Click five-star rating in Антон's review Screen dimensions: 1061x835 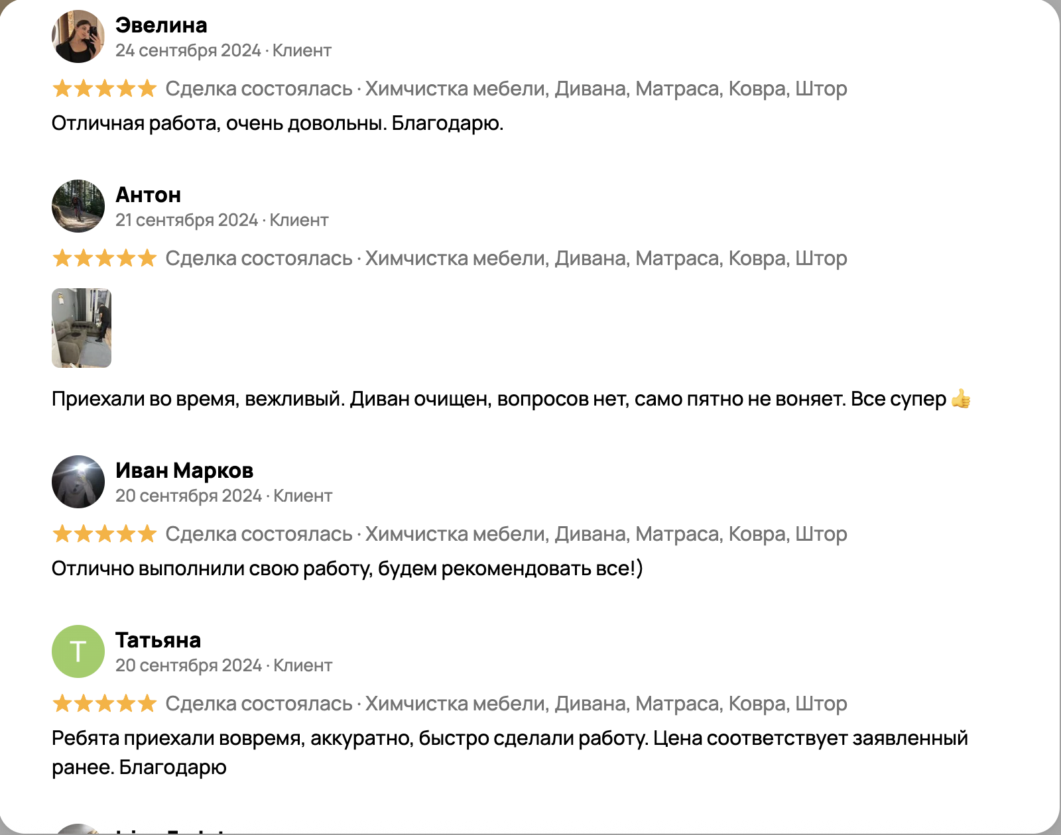(x=104, y=258)
